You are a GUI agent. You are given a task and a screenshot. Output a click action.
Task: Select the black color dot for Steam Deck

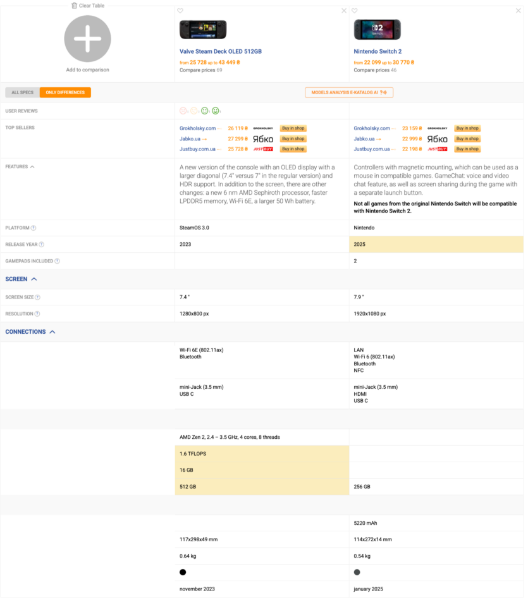[x=183, y=572]
